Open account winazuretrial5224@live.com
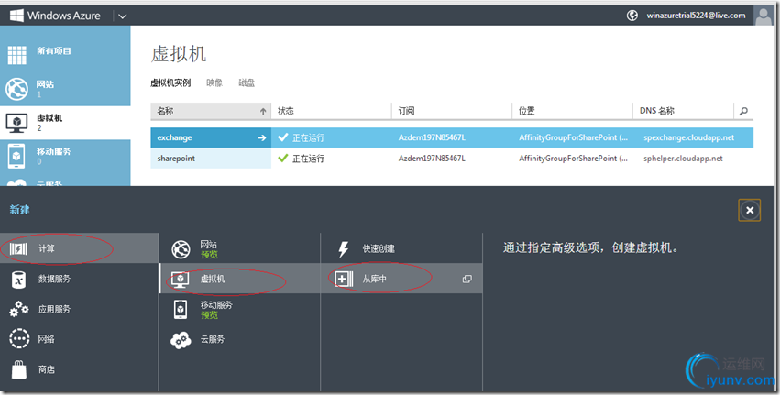Viewport: 780px width, 395px height. click(x=696, y=16)
